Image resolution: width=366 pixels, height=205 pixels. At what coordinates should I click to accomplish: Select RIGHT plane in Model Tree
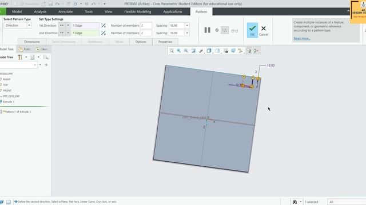(6, 79)
